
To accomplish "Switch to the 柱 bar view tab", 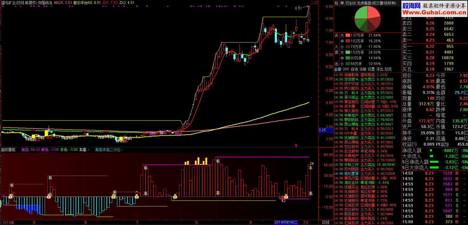I will [337, 3].
